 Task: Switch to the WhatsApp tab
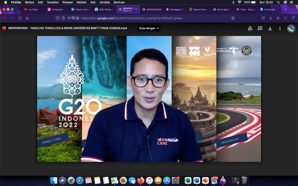click(104, 10)
